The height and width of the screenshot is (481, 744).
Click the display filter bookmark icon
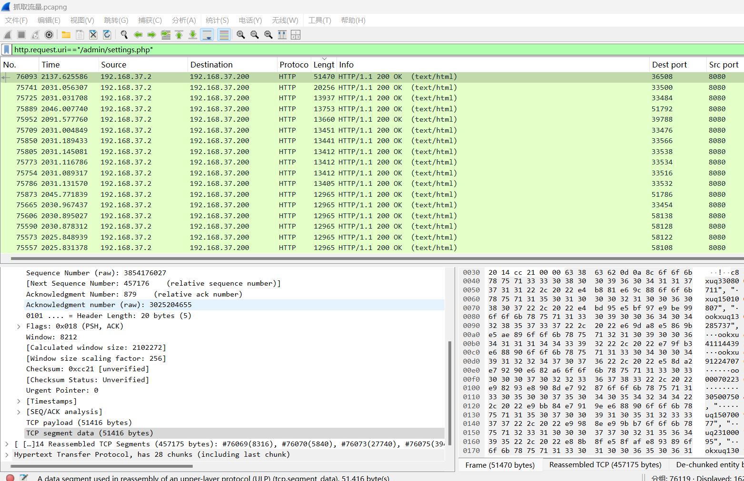(x=7, y=49)
